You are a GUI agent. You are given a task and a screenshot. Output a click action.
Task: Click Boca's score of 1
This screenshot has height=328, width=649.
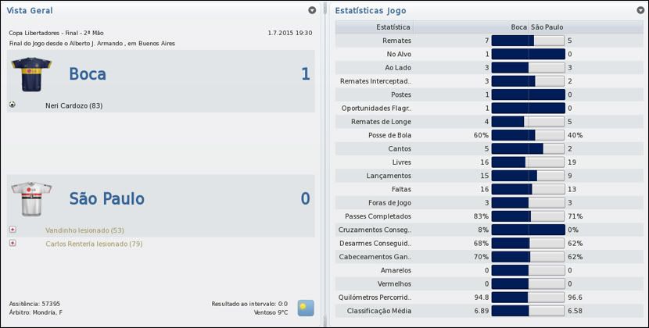306,74
